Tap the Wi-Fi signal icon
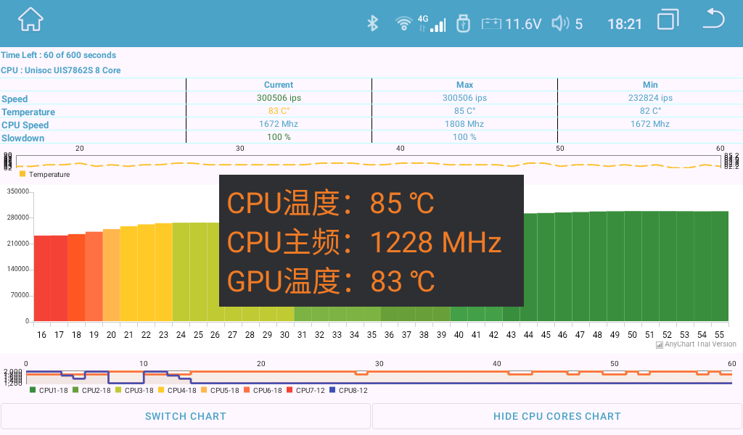The image size is (743, 435). coord(404,23)
